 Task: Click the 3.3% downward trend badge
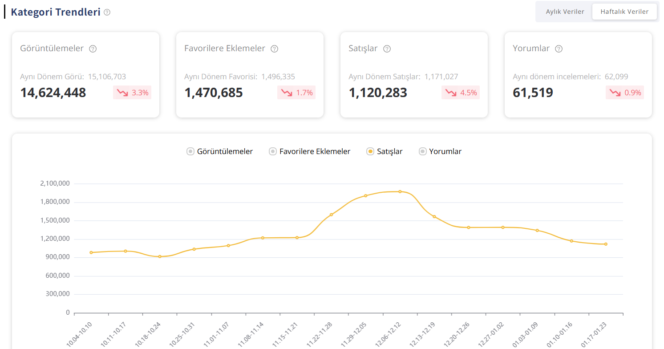point(132,93)
